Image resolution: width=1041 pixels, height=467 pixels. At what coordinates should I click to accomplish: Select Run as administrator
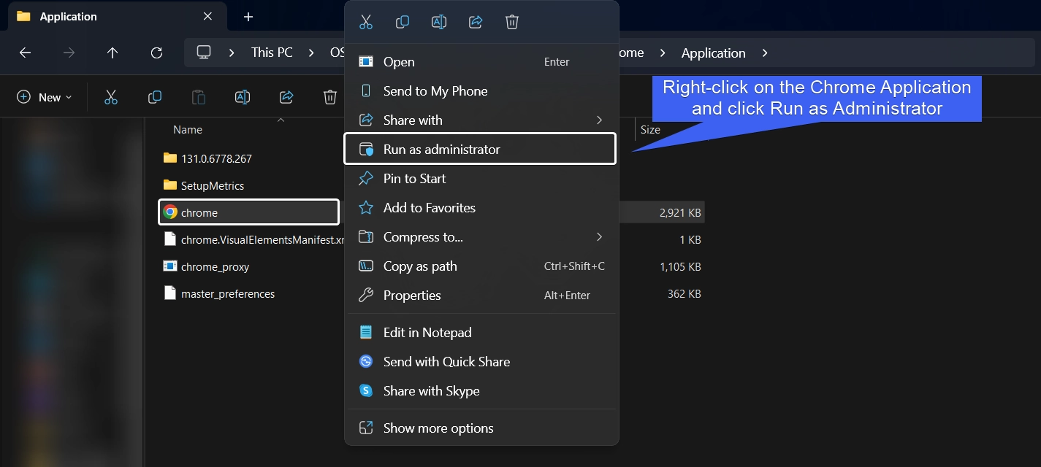480,149
